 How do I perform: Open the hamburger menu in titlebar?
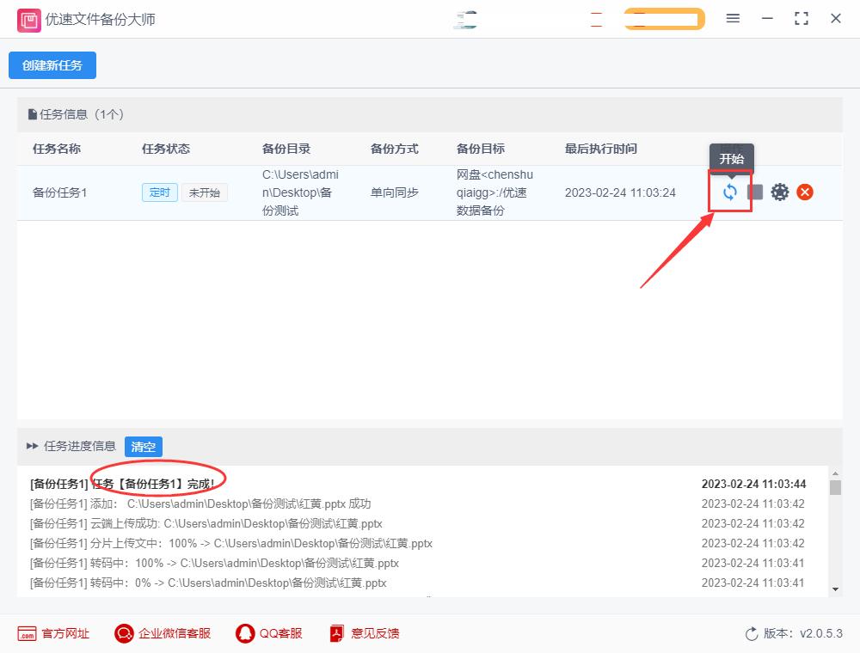733,18
